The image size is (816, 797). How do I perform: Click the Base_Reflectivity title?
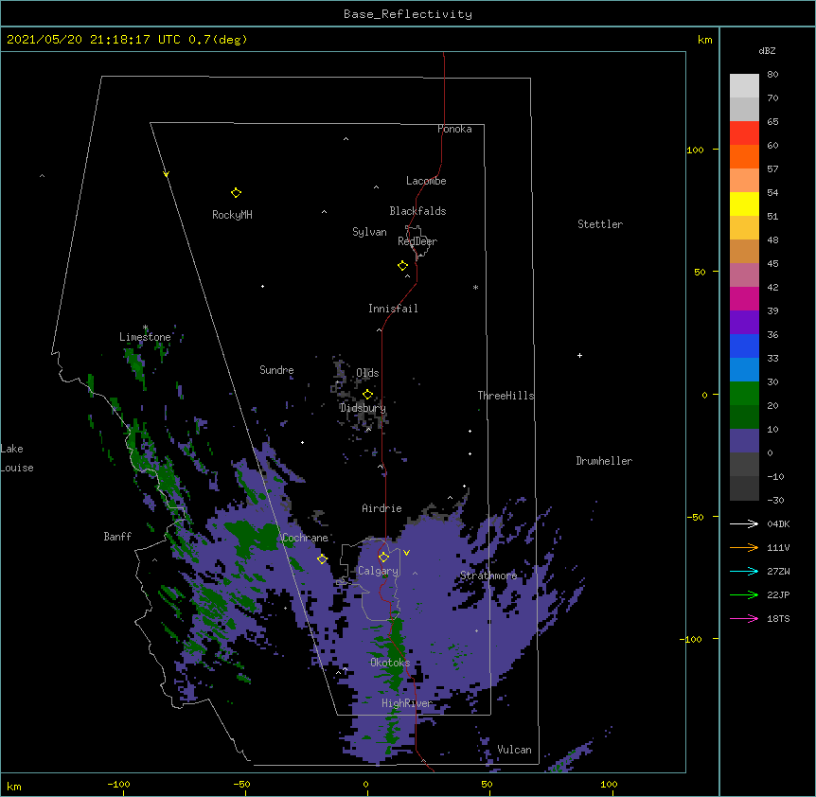pyautogui.click(x=408, y=14)
